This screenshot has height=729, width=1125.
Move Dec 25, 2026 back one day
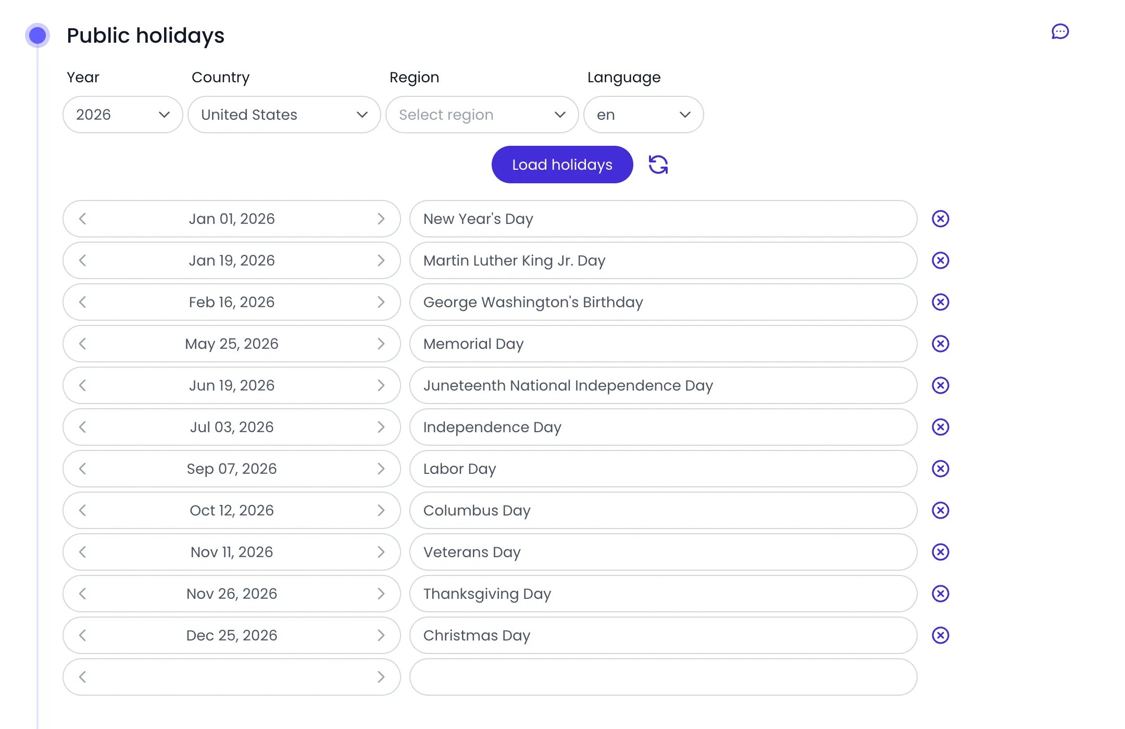pyautogui.click(x=82, y=635)
